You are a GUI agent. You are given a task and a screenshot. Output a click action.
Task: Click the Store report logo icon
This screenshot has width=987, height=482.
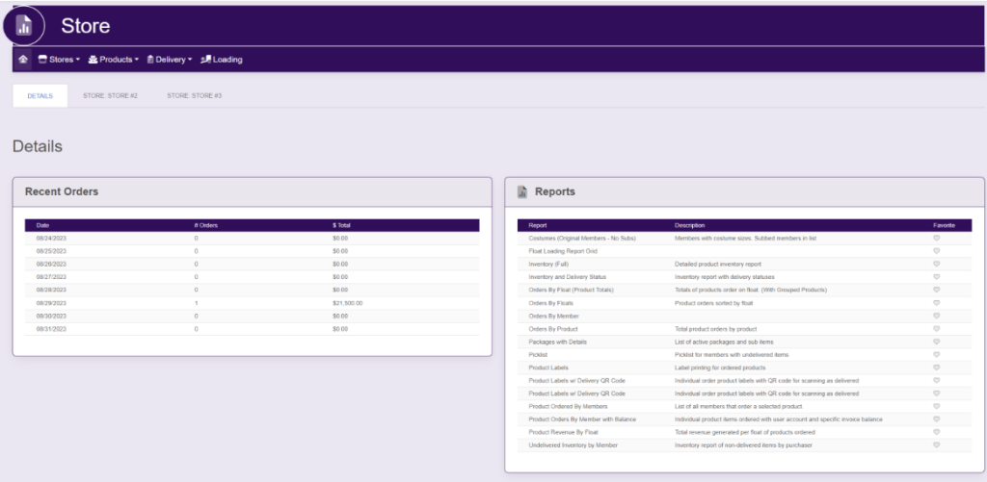click(24, 26)
